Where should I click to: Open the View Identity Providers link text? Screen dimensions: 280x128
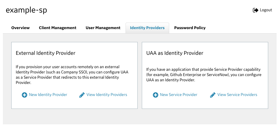click(107, 95)
